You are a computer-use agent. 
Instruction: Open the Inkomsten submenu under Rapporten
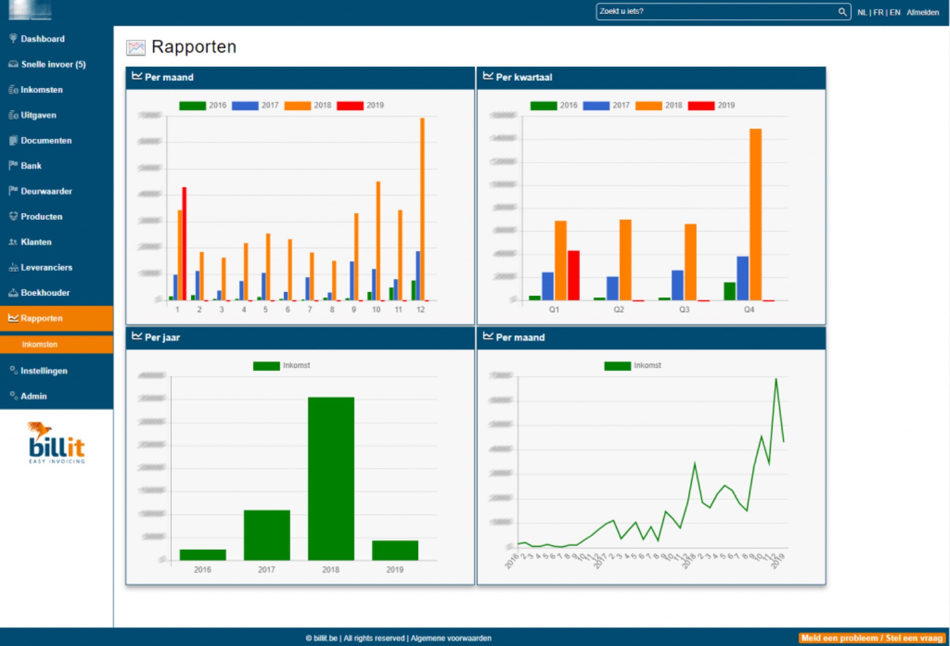pos(40,344)
